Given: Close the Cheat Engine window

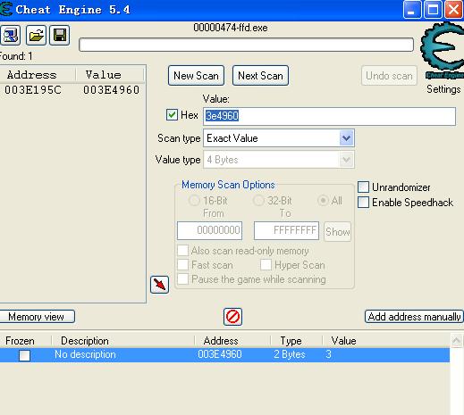Looking at the screenshot, I should pyautogui.click(x=454, y=10).
